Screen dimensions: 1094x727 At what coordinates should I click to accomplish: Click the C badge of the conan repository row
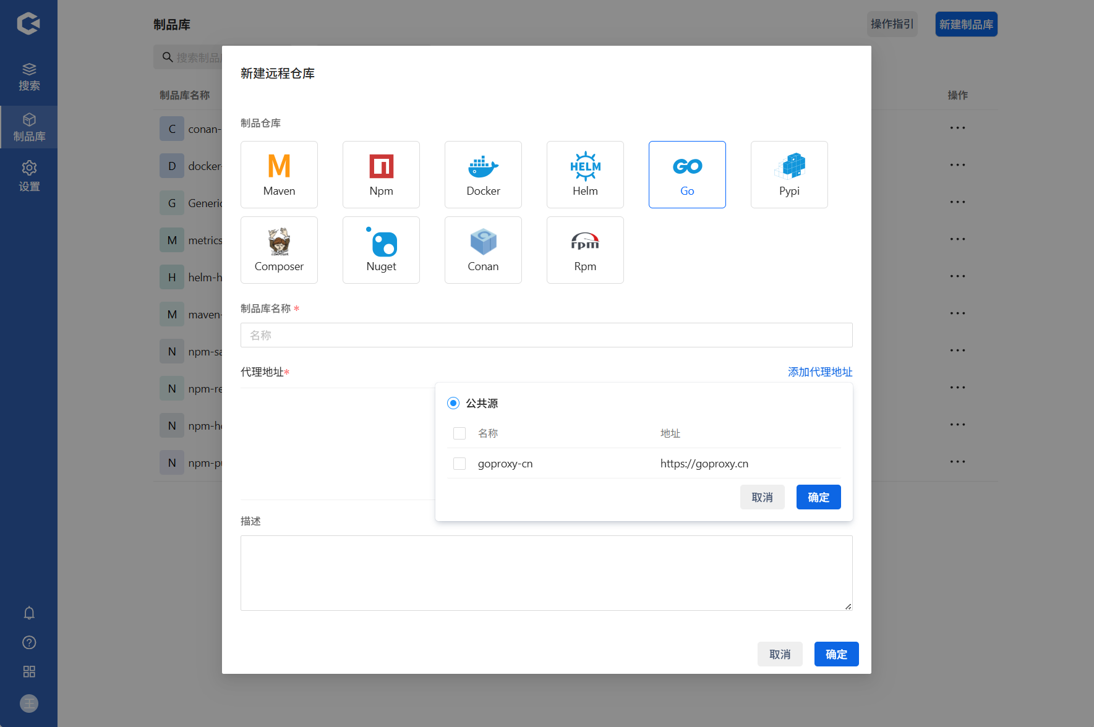point(172,129)
